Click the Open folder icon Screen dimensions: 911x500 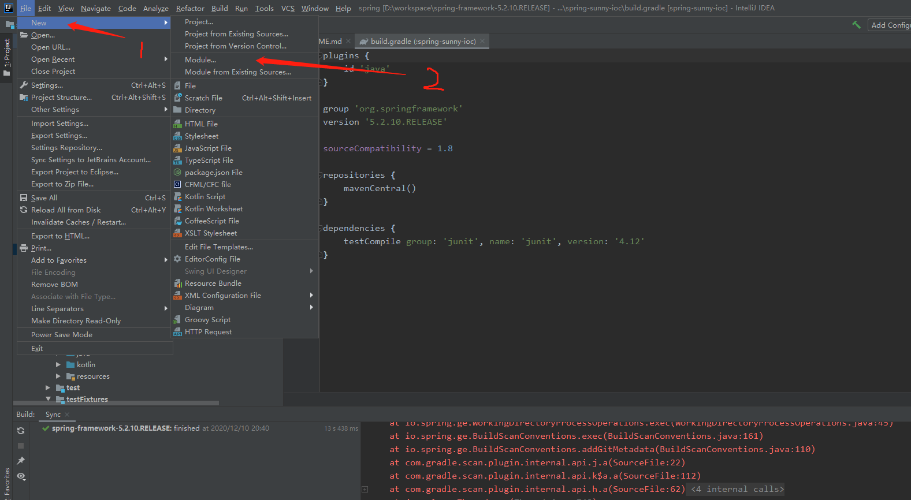pos(24,35)
